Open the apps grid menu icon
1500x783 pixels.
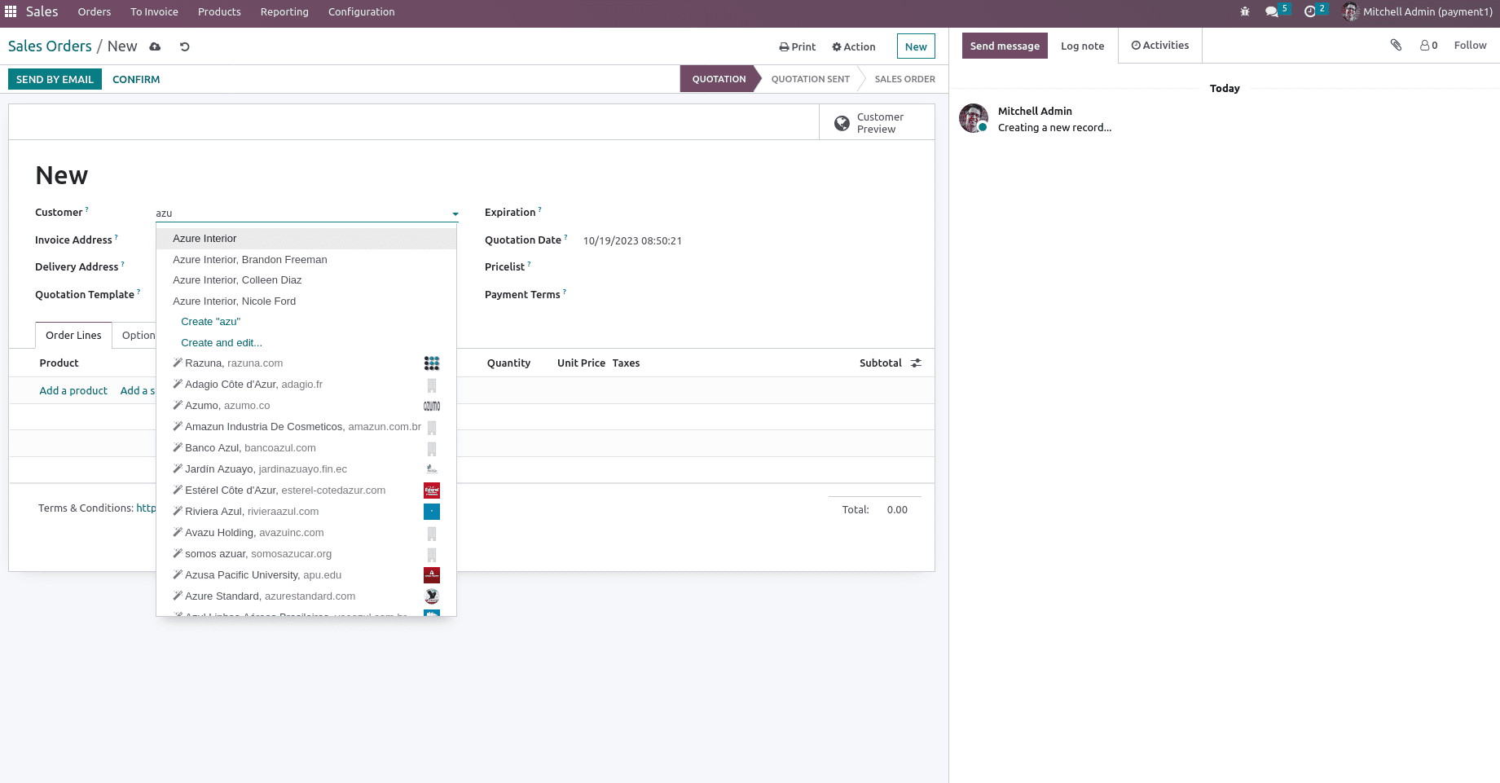[11, 11]
